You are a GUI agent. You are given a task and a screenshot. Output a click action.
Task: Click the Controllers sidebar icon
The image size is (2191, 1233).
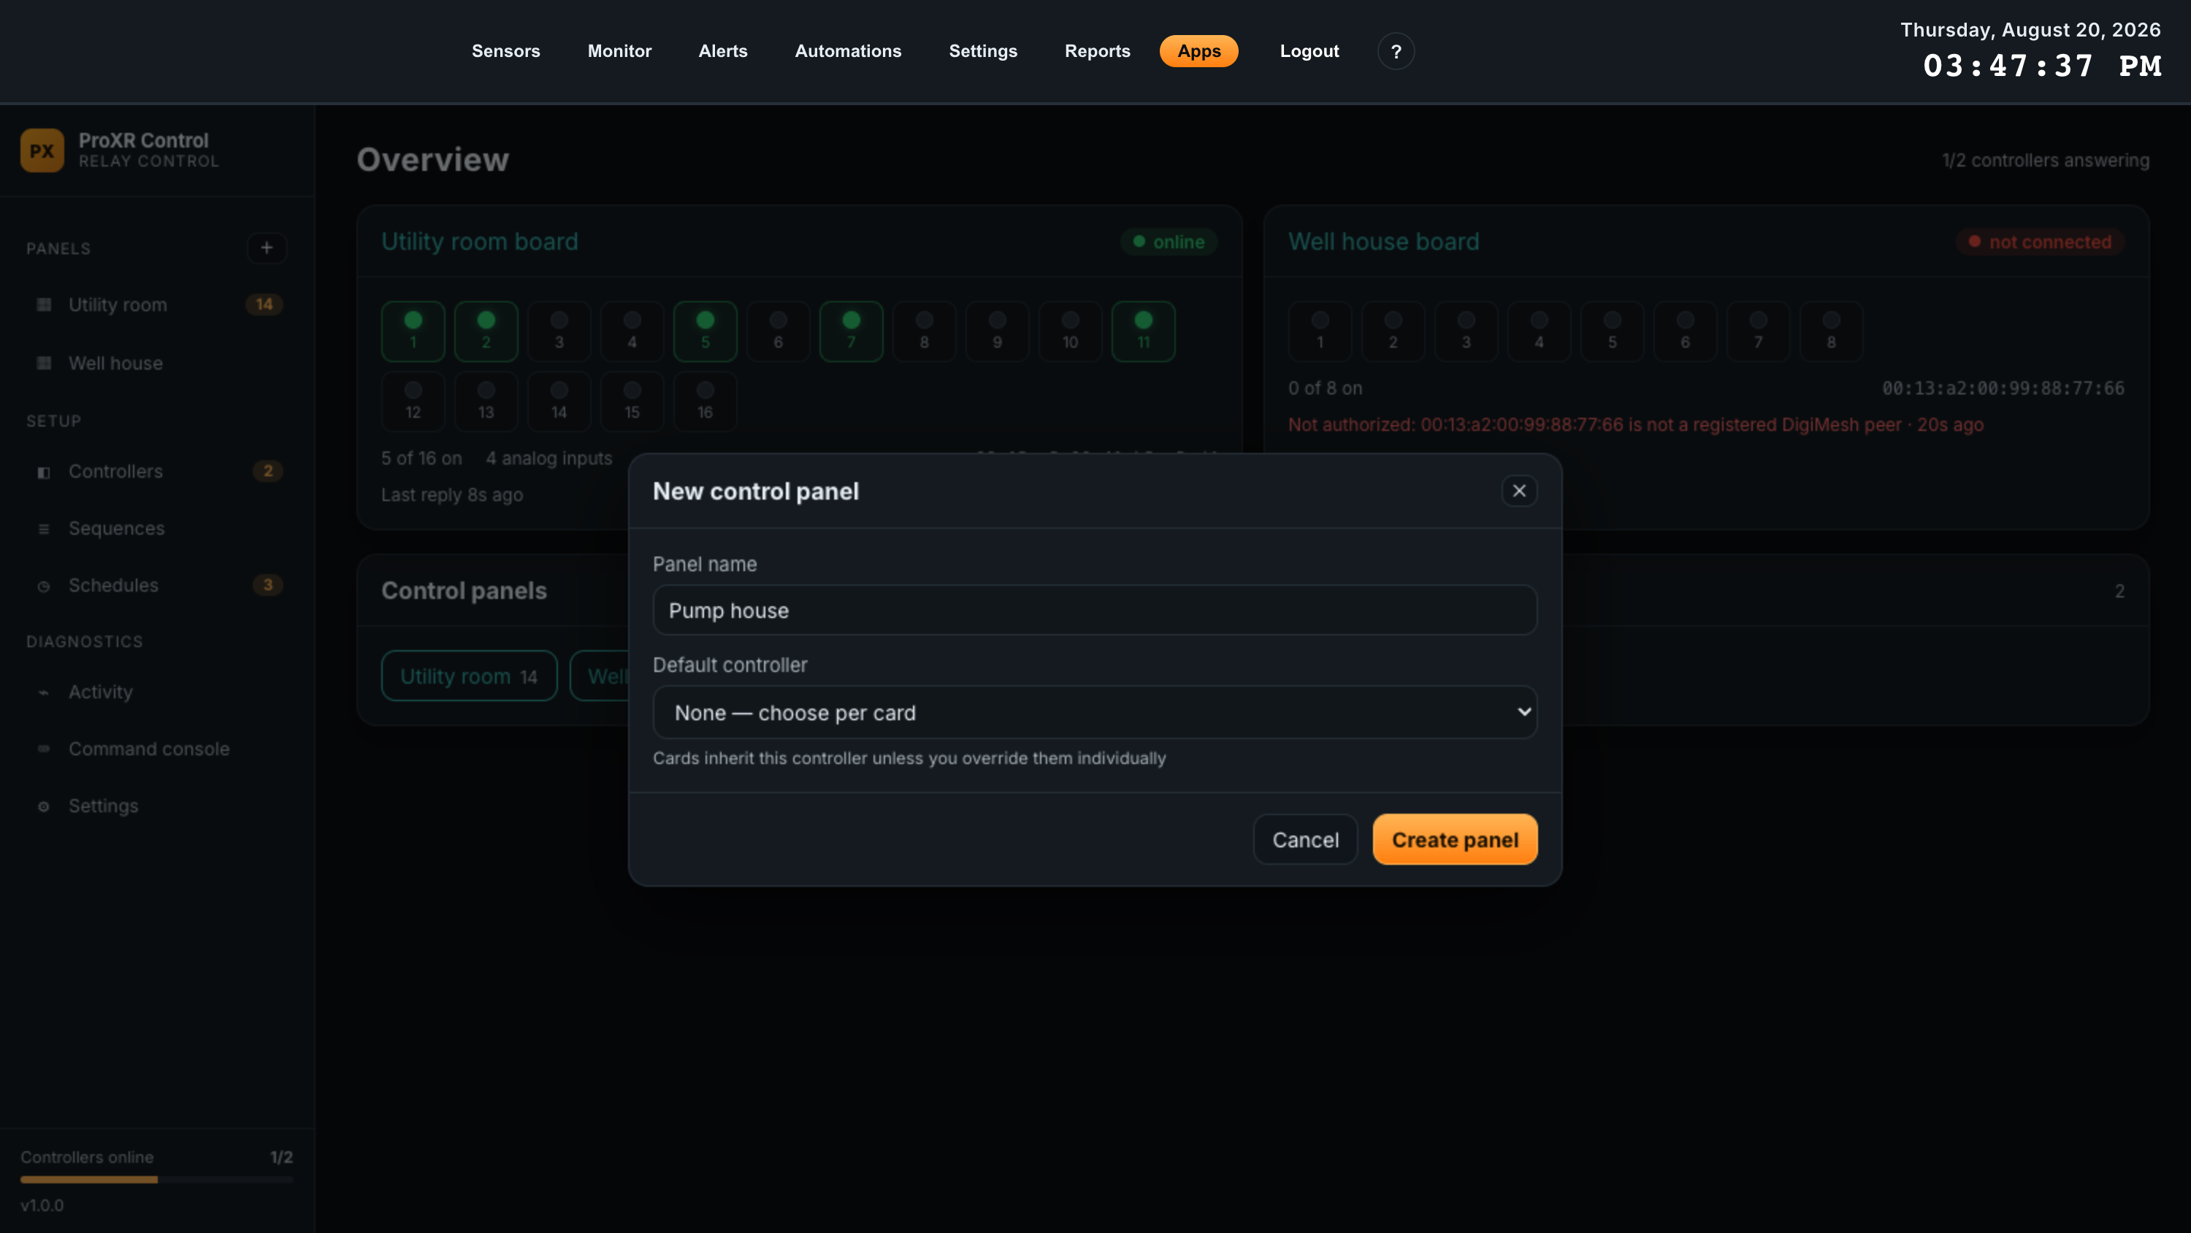point(43,473)
